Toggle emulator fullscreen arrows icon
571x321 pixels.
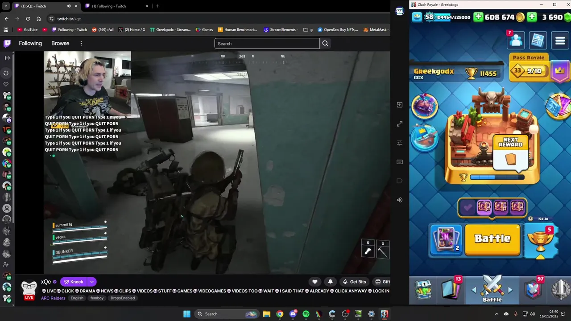coord(400,124)
